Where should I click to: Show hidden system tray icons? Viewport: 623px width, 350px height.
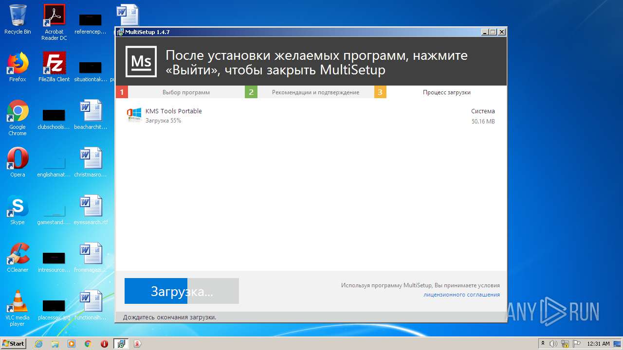(543, 344)
